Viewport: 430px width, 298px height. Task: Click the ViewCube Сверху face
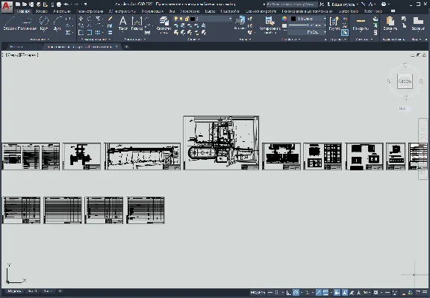405,81
